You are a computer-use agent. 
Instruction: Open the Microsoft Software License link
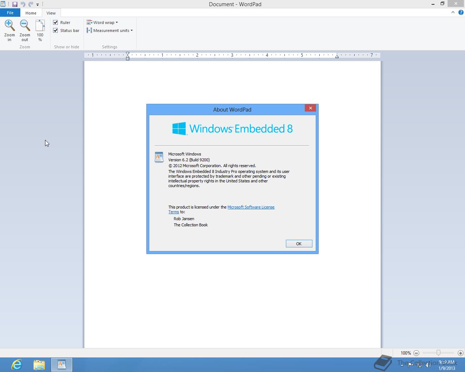[251, 207]
